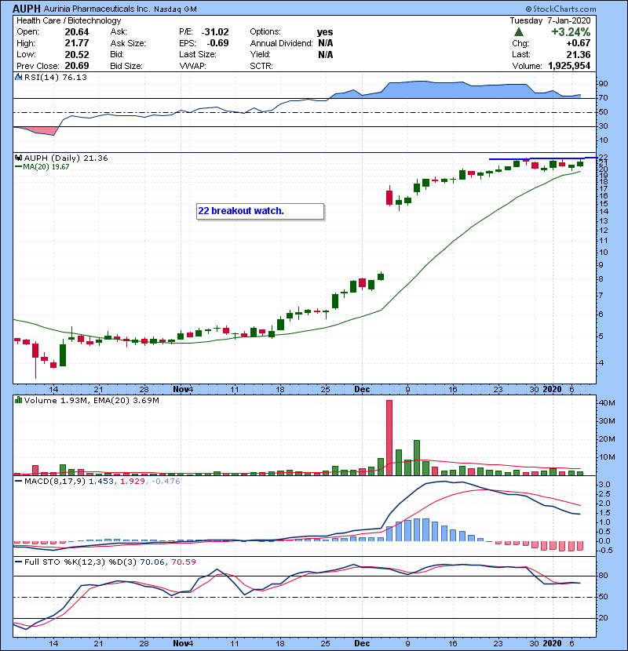Click the Volume 1.93M, EMA(20) 3.69M label
Screen dimensions: 628x651
(91, 401)
